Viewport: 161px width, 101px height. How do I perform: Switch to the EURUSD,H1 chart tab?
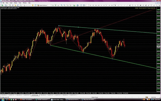4,95
